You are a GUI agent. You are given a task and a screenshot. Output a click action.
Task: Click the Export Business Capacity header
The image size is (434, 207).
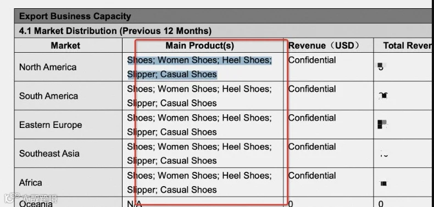click(75, 16)
